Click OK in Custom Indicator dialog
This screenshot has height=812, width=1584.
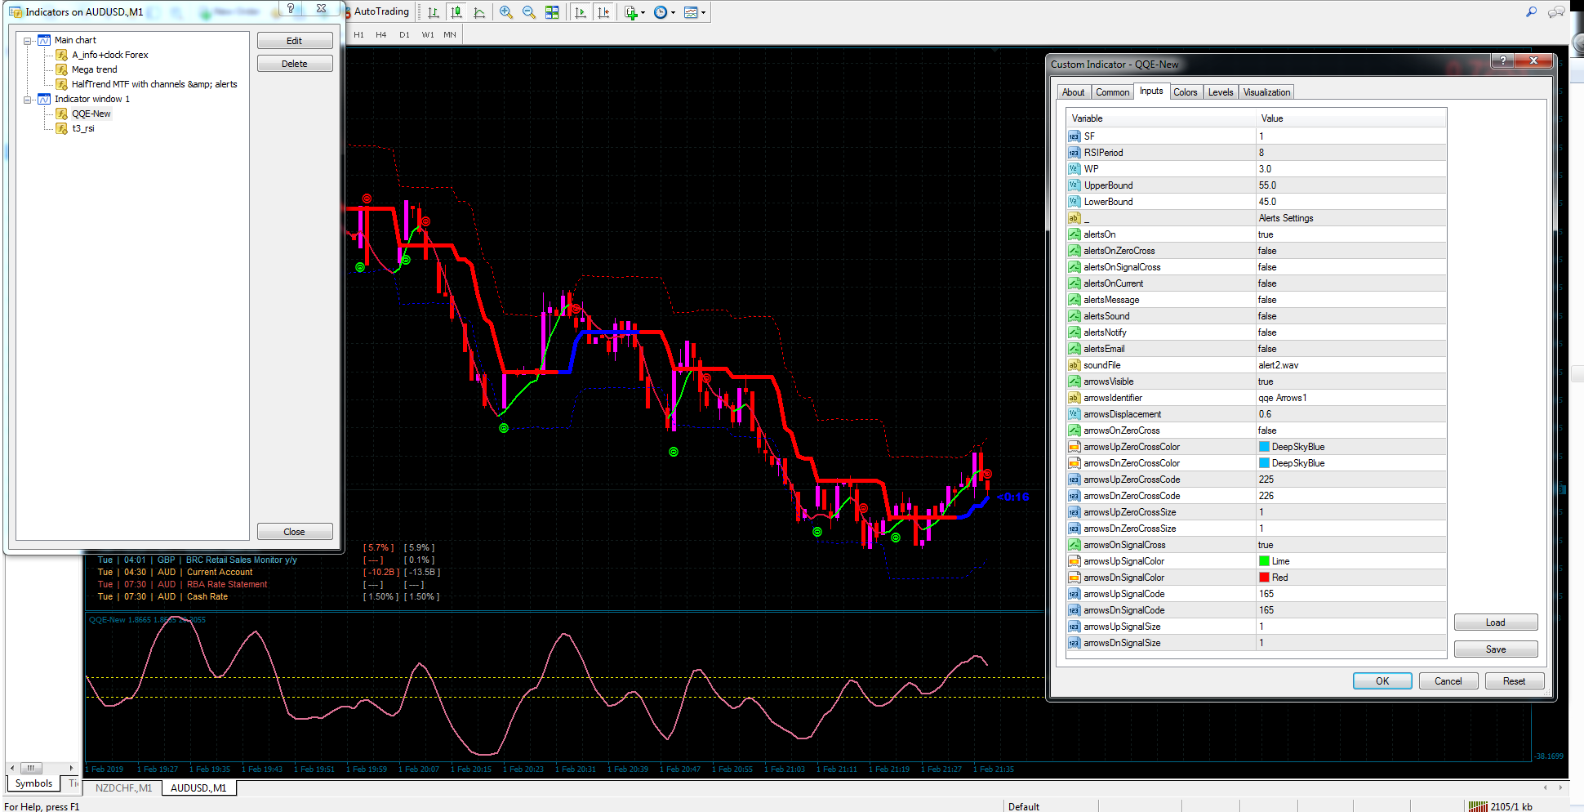coord(1382,681)
